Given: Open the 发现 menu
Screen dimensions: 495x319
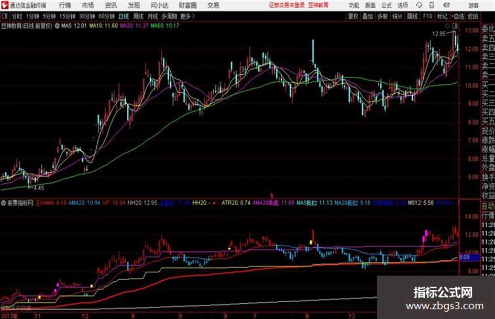Looking at the screenshot, I should [x=134, y=5].
